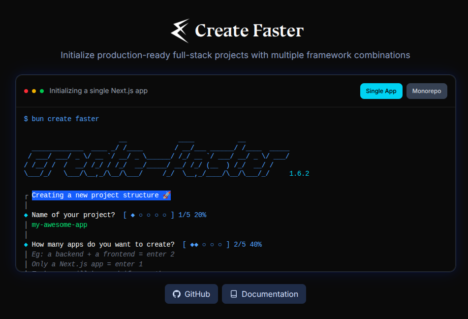Viewport: 468px width, 319px height.
Task: Click the rocket emoji in the highlighted header
Action: [167, 195]
